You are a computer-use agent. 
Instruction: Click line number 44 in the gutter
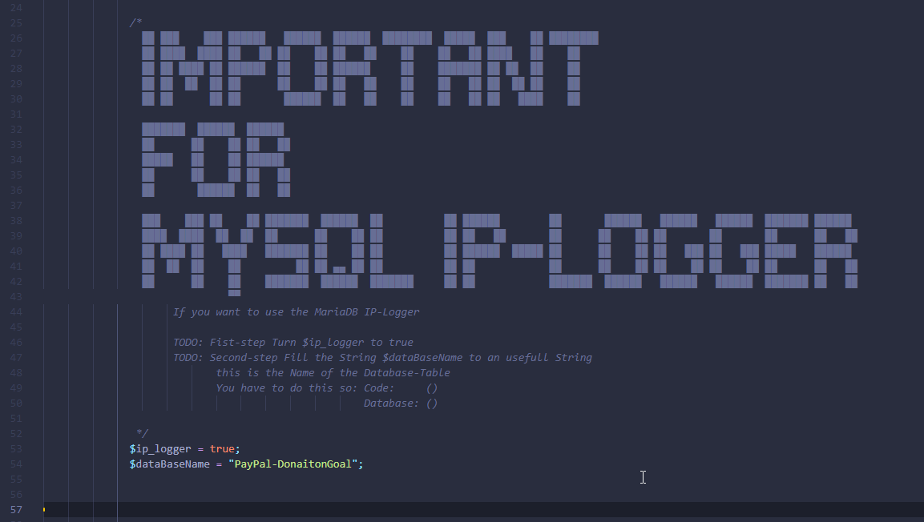(x=17, y=311)
